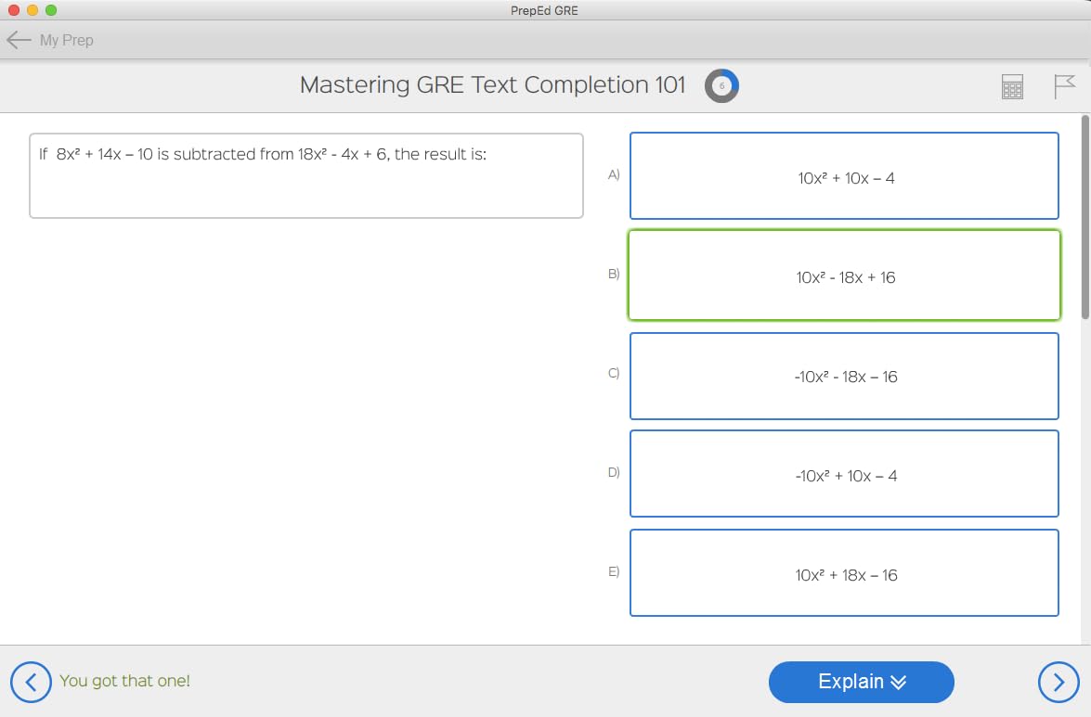Click the vertical scrollbar of answer list
The image size is (1091, 717).
pos(1085,218)
